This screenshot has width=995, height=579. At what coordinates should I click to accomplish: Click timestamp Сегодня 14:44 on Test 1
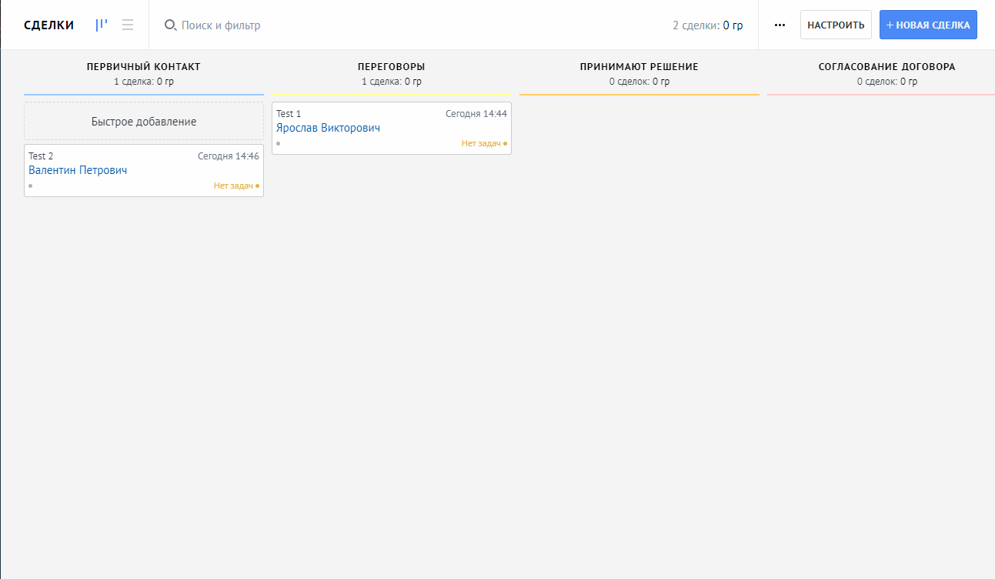point(476,114)
